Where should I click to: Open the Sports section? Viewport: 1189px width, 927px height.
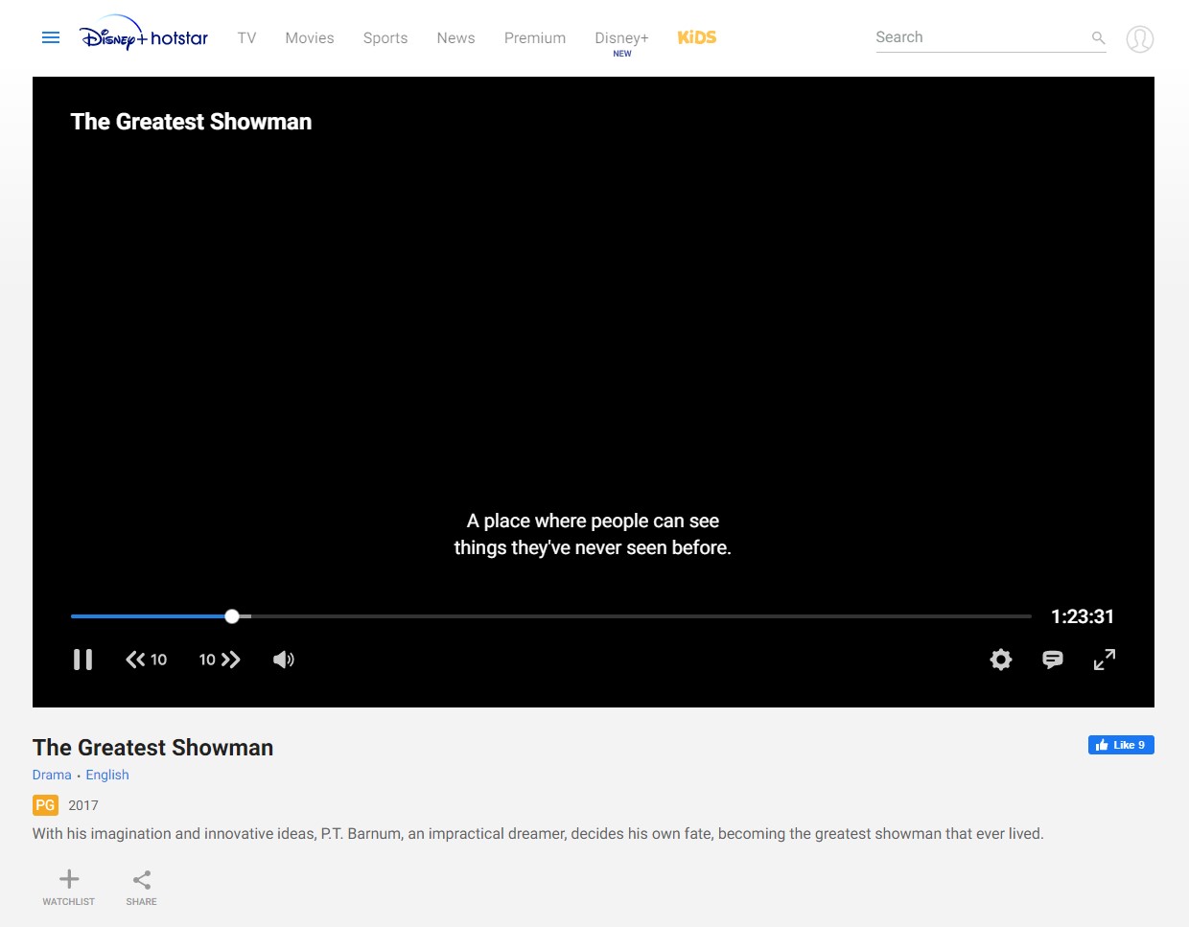[385, 38]
